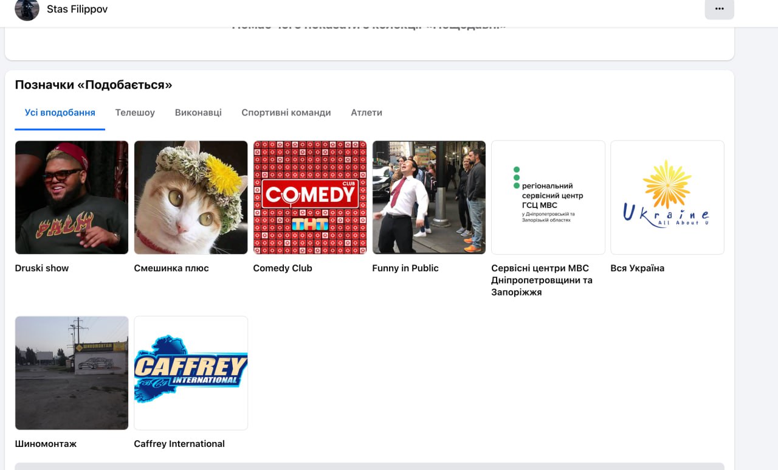Open the Смешинка плюс cat thumbnail

pyautogui.click(x=191, y=198)
